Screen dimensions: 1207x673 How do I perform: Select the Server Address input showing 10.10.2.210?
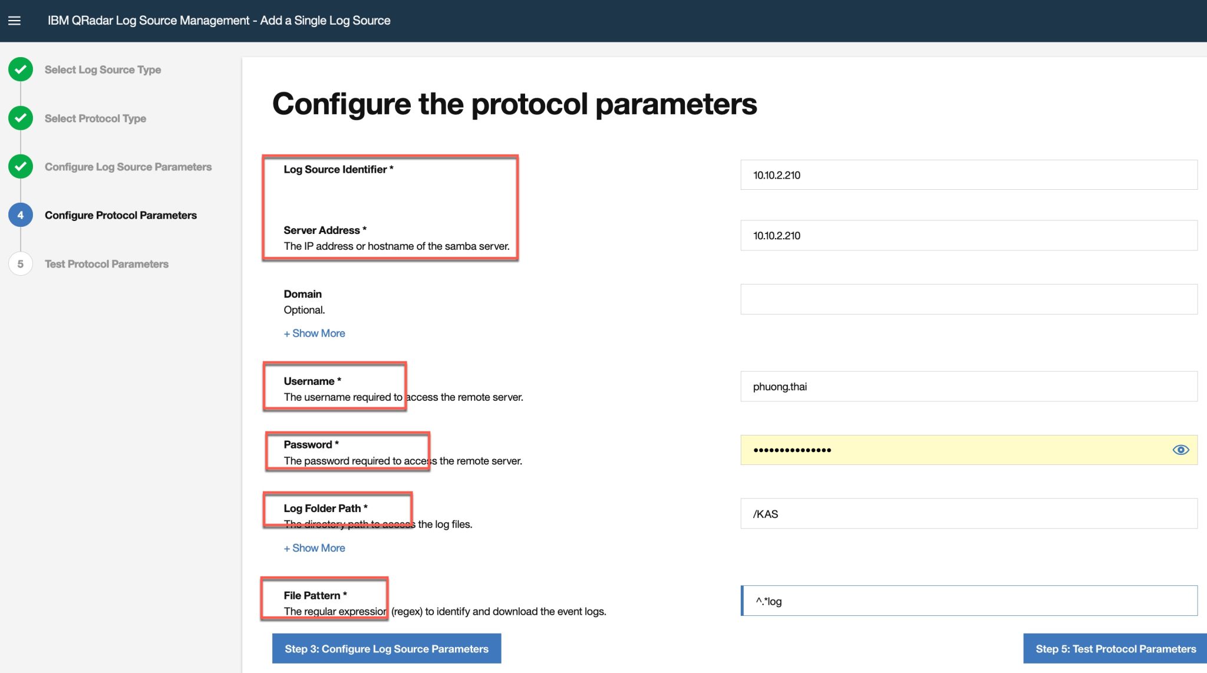click(x=968, y=235)
